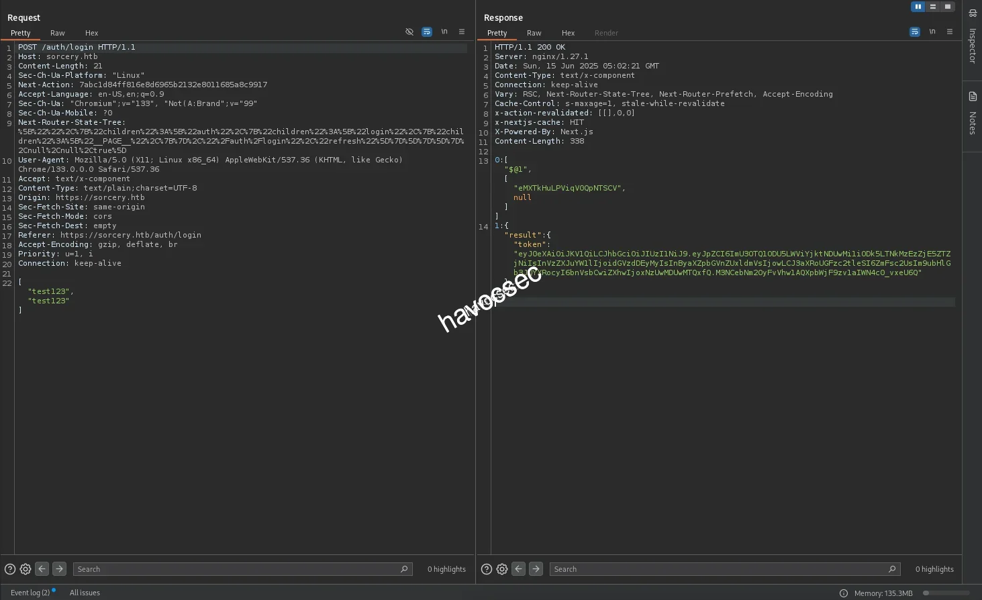Viewport: 982px width, 600px height.
Task: Click the memory usage bar
Action: (x=946, y=593)
